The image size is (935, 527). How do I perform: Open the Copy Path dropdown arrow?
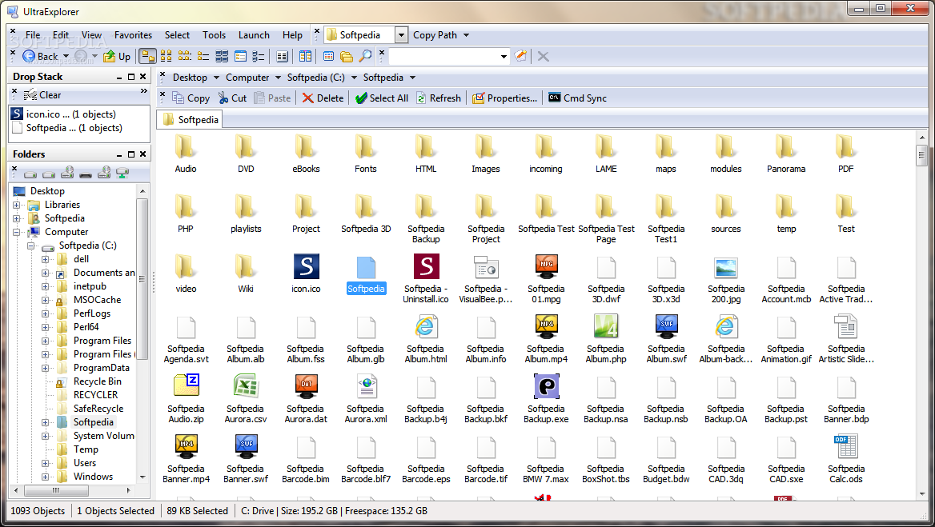[467, 35]
